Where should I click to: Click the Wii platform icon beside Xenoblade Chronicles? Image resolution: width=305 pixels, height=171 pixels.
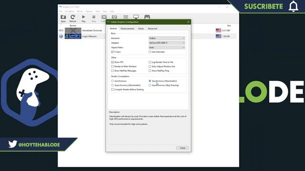[61, 30]
